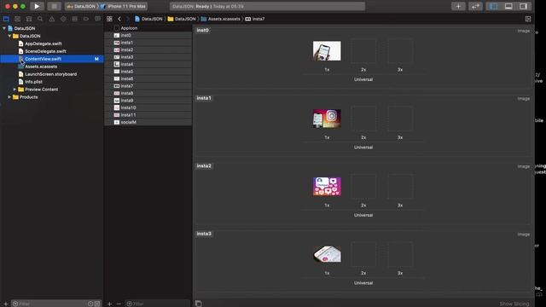Open the code review arrows button
Viewport: 546px width, 307px height.
[475, 6]
